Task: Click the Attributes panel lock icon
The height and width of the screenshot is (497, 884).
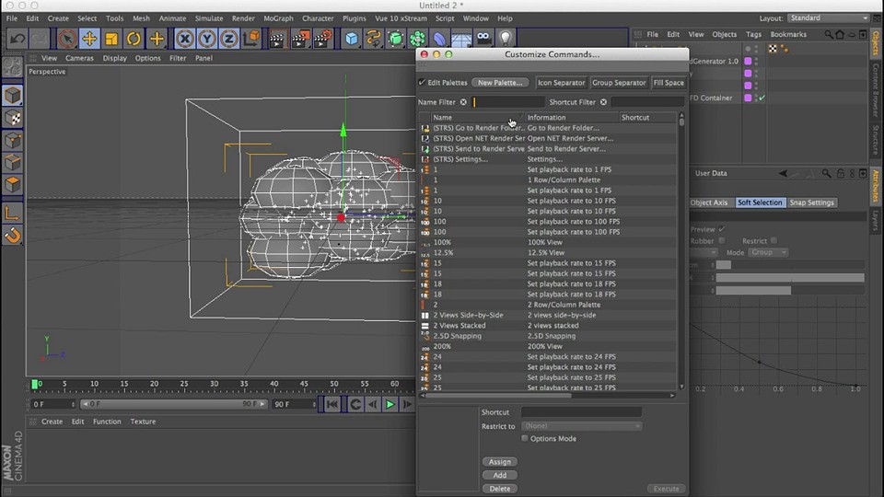Action: click(840, 174)
